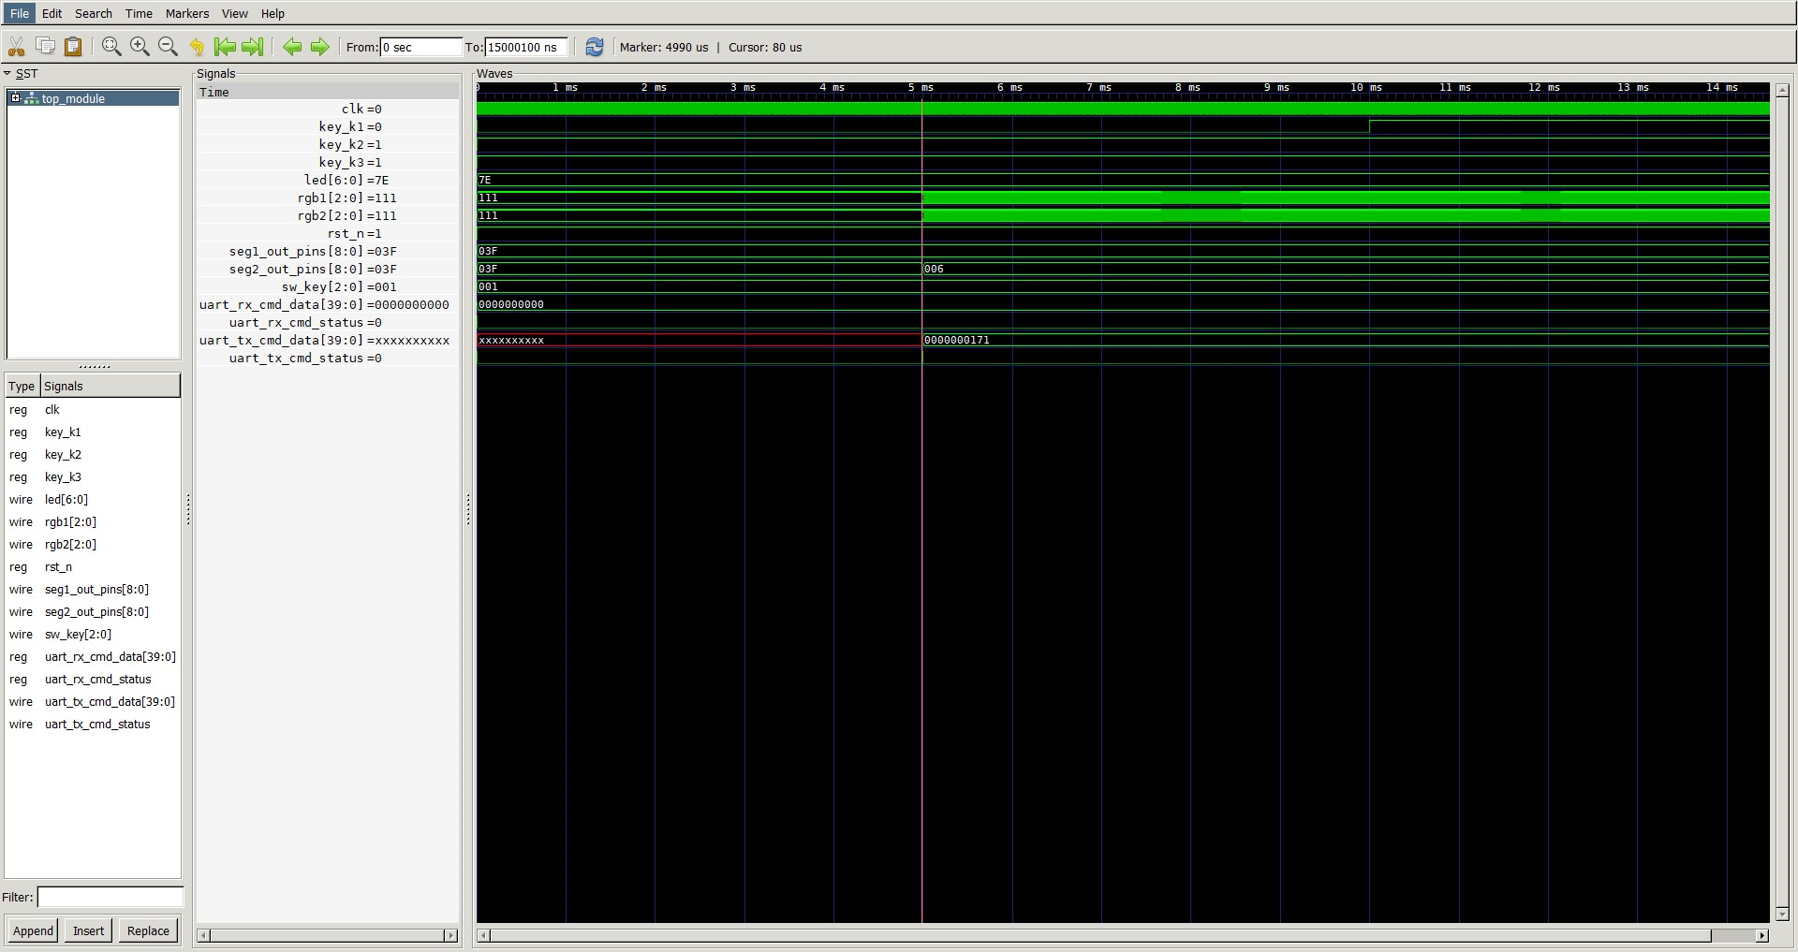
Task: Open the Markers menu
Action: click(187, 13)
